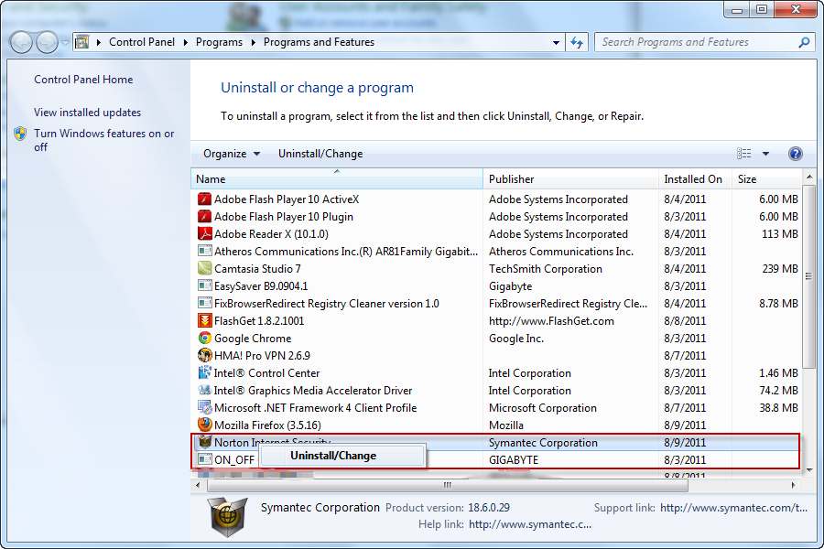Open the Organize dropdown menu
The height and width of the screenshot is (549, 824).
pos(232,154)
